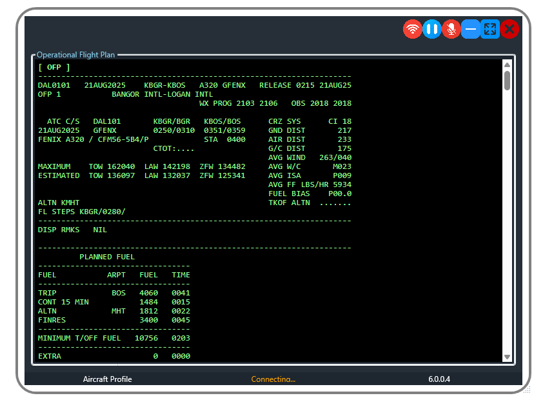
Task: Click the ALTN MHT fuel value 1812
Action: 148,311
